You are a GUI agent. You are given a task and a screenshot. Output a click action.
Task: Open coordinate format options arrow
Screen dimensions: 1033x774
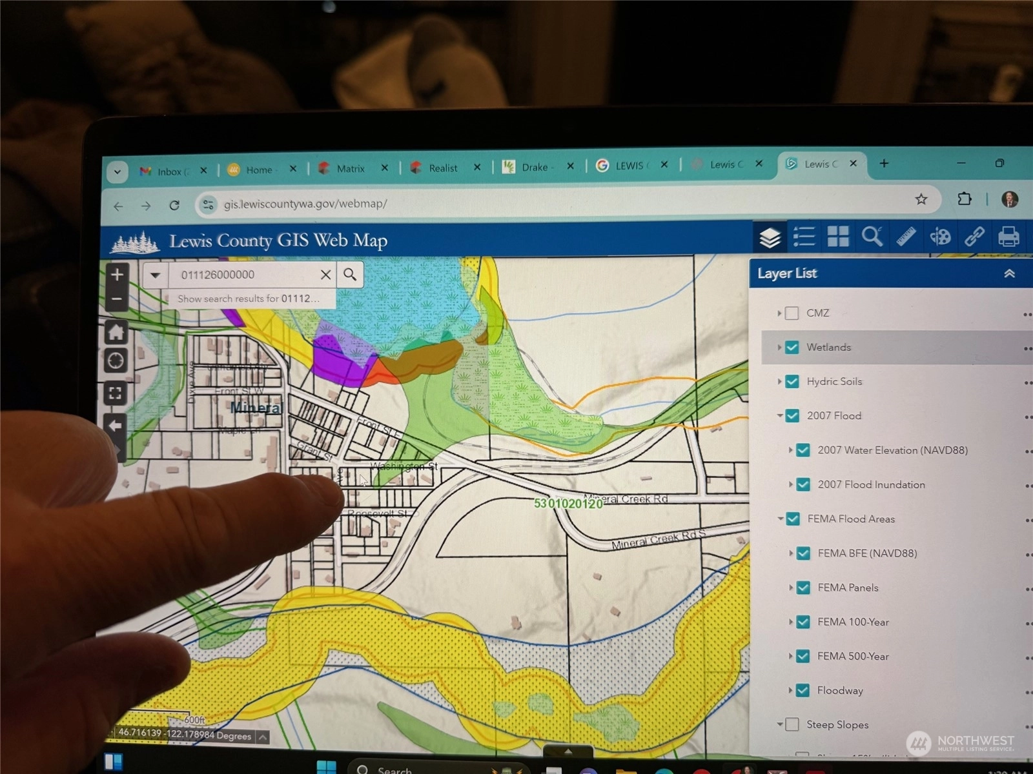click(263, 737)
